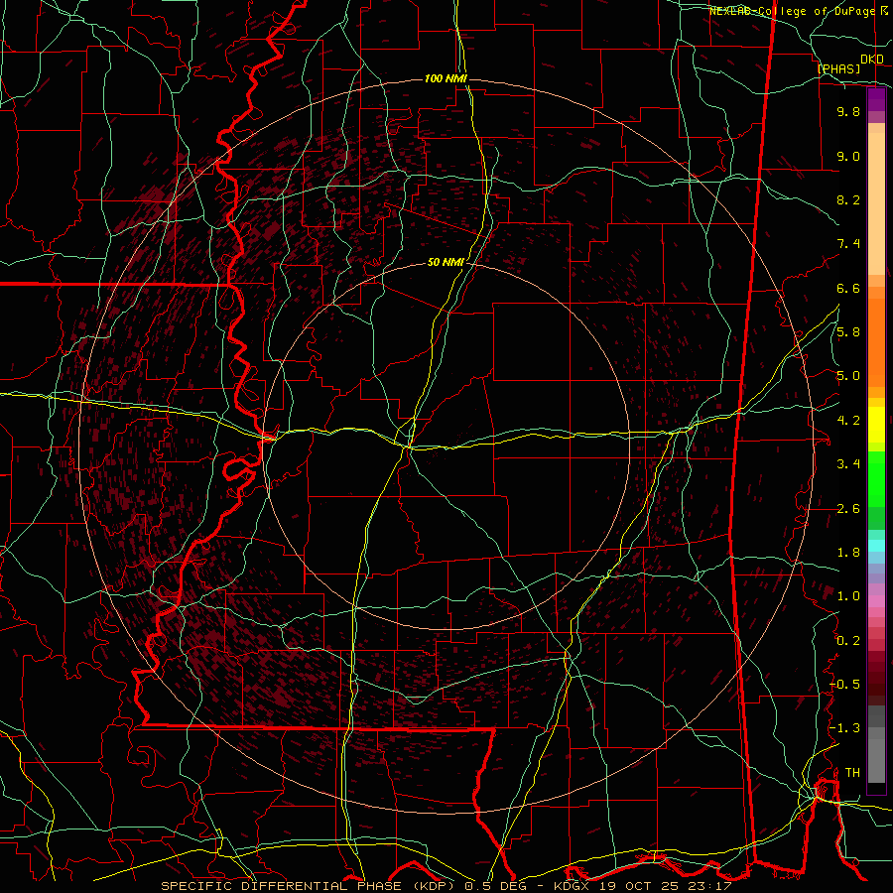Click the 7.4 value on the scale
This screenshot has height=893, width=893.
848,244
